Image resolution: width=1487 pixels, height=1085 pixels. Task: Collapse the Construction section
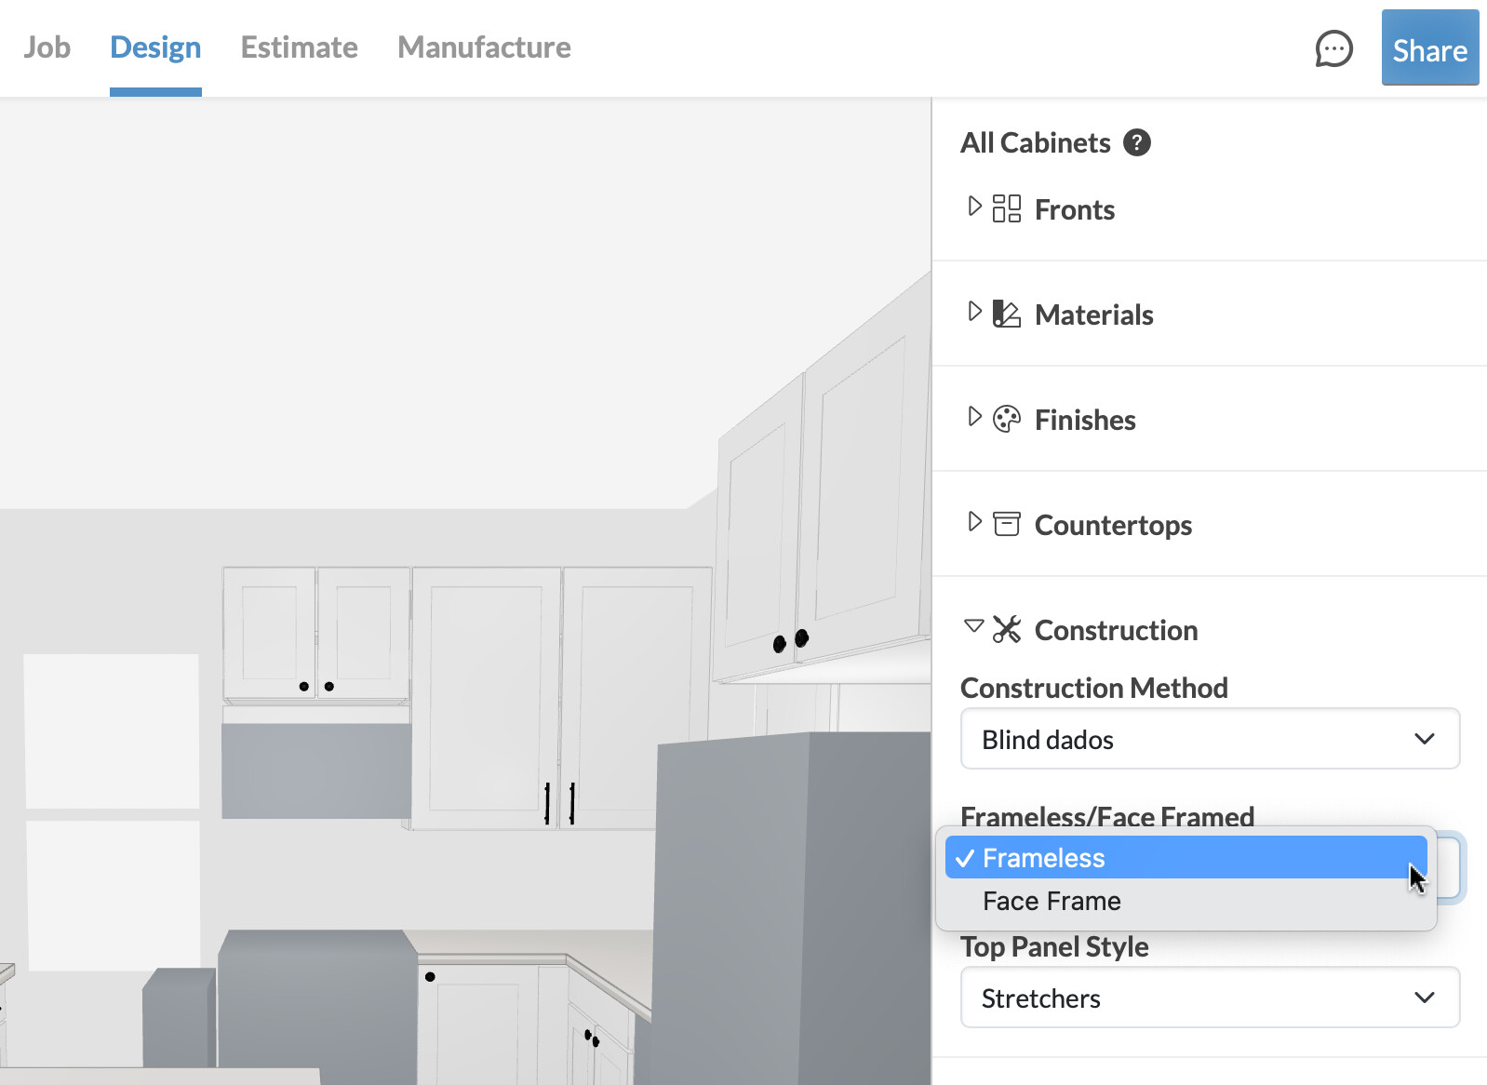pos(974,626)
